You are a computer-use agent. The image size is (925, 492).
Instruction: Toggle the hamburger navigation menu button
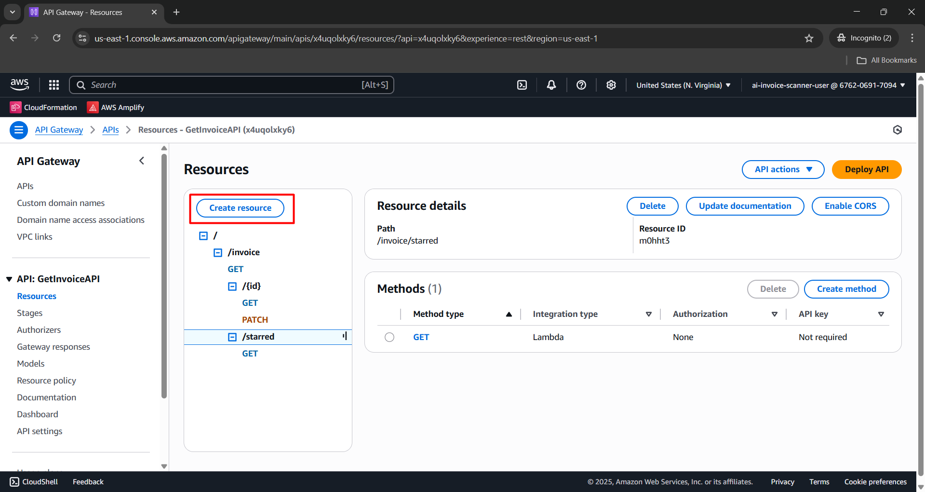19,130
